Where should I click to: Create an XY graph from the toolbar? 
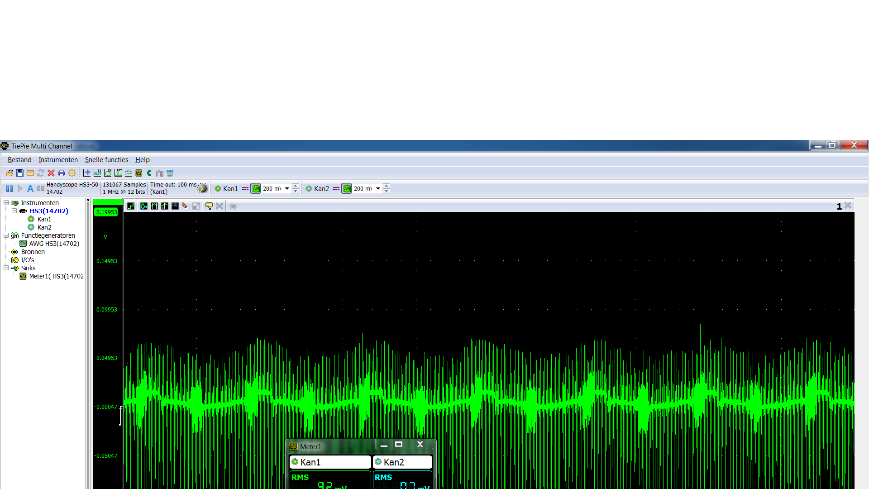point(108,173)
